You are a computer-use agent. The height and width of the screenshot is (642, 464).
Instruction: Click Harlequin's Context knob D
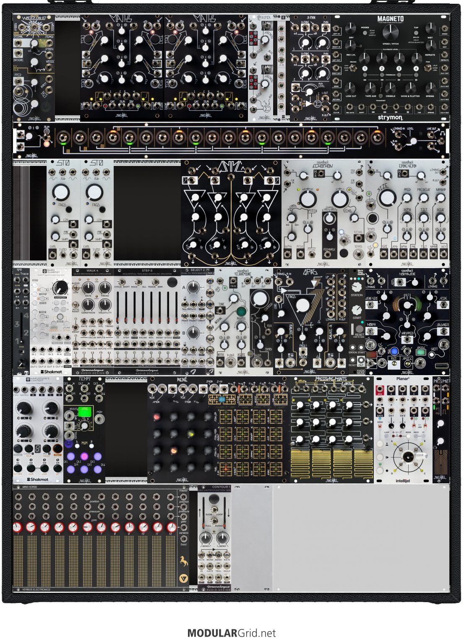(52, 431)
